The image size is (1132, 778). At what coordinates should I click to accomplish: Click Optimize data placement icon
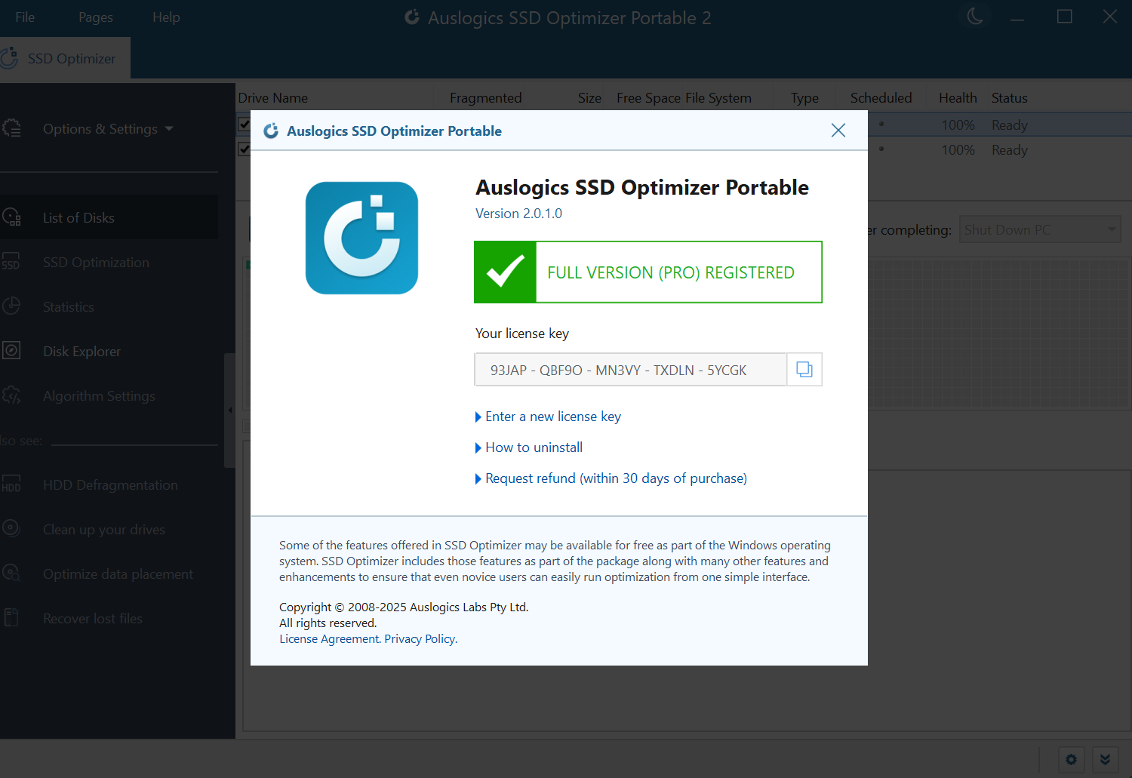point(11,574)
